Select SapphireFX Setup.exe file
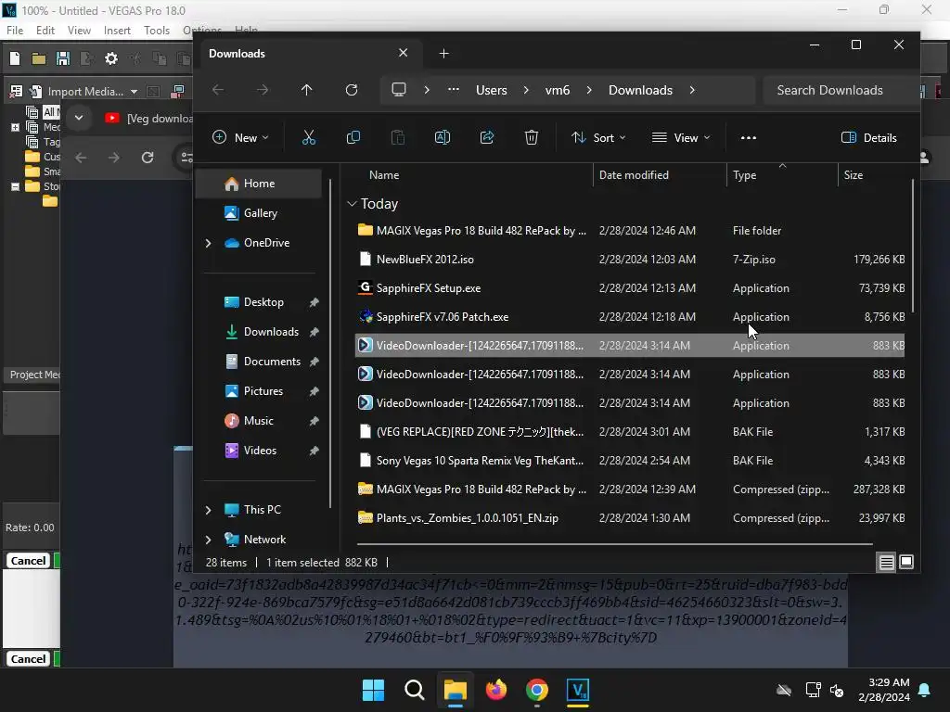The image size is (950, 712). pyautogui.click(x=630, y=288)
